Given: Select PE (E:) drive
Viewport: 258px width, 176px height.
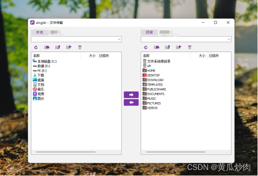Looking at the screenshot, I should tap(40, 71).
